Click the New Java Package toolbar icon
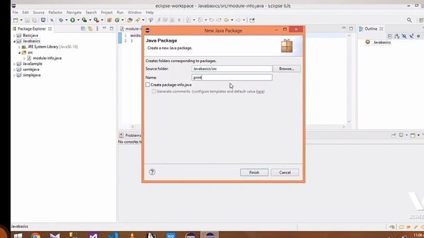 tap(109, 20)
